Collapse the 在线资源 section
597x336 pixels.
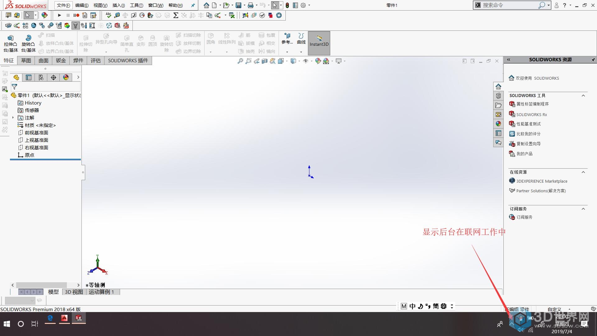[x=583, y=172]
